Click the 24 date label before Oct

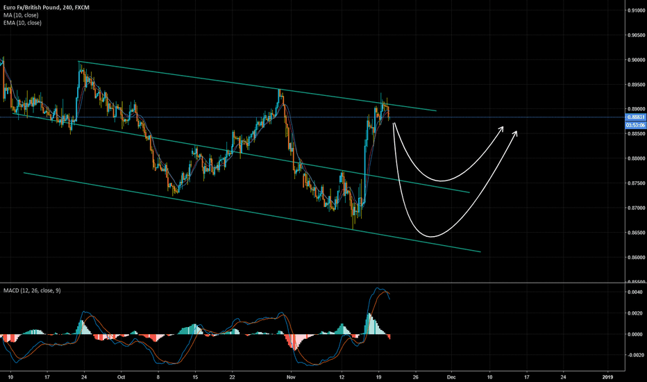tap(84, 377)
